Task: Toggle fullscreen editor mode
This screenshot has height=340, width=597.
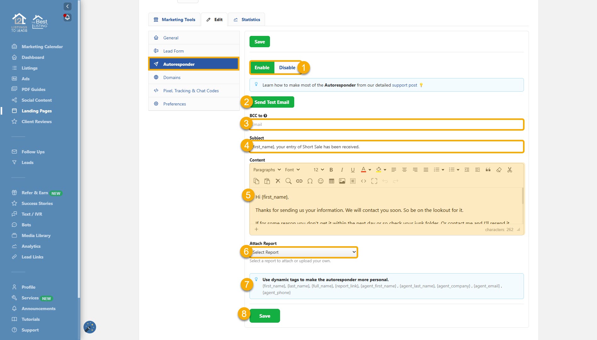Action: (374, 181)
